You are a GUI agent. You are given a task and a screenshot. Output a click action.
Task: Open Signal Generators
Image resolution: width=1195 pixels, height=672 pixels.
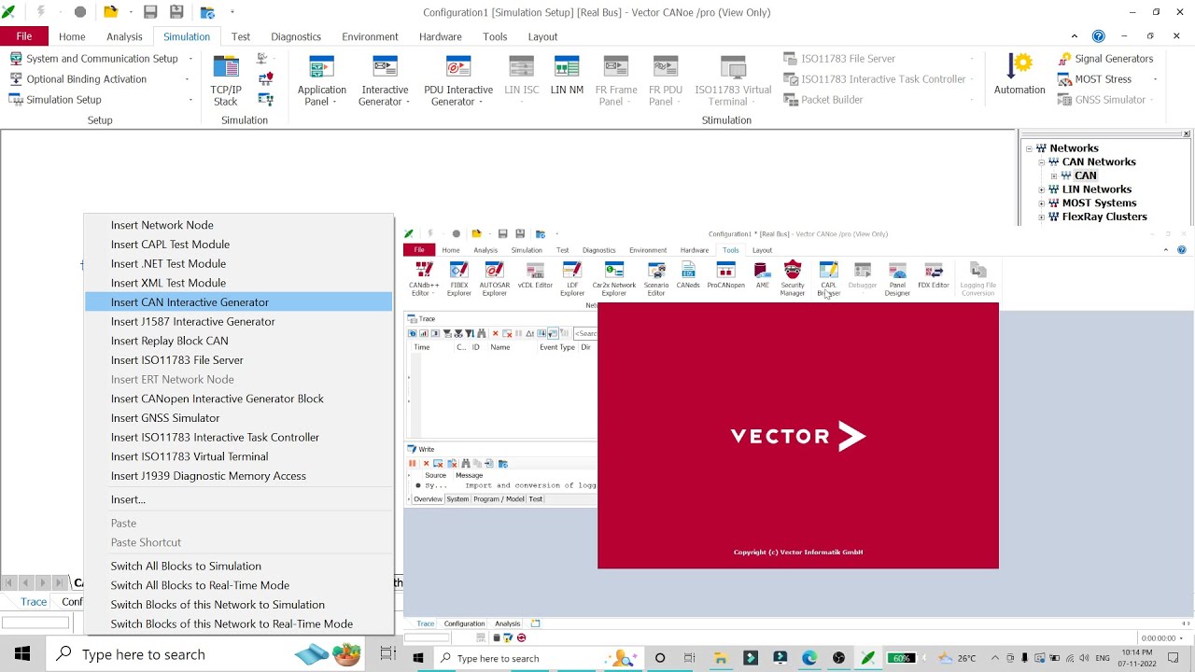[x=1106, y=59]
